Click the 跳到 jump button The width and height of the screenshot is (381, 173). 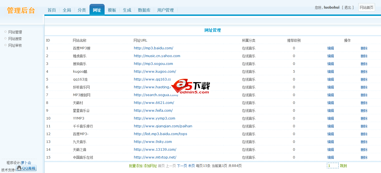pos(343,166)
